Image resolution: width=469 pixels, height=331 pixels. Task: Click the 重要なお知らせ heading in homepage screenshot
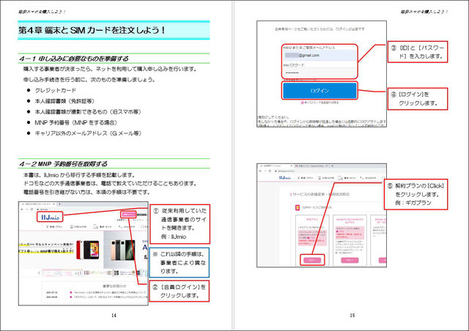point(114,286)
